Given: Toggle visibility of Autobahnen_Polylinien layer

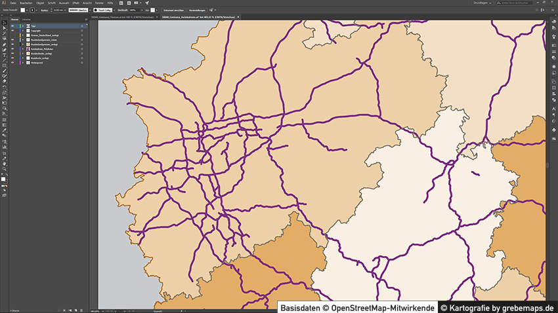Looking at the screenshot, I should (x=12, y=49).
